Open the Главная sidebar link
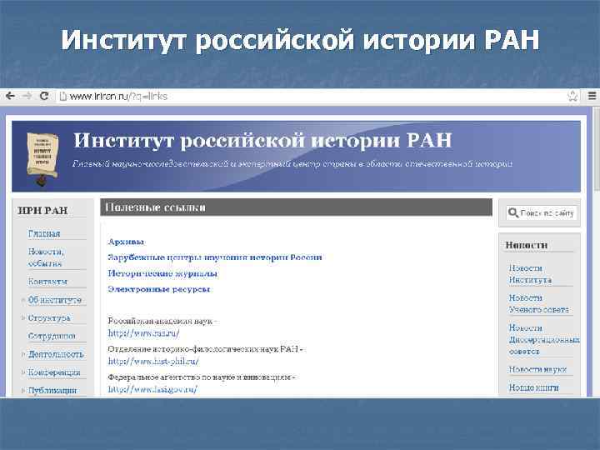 44,233
